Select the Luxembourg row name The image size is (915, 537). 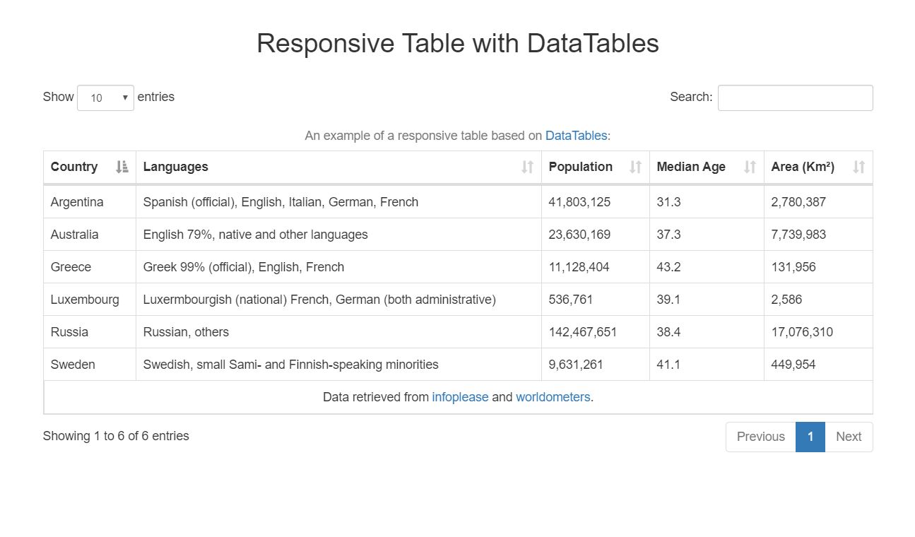pyautogui.click(x=85, y=300)
